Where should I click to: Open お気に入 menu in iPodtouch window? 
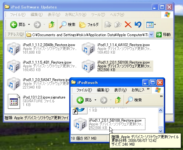138,90
